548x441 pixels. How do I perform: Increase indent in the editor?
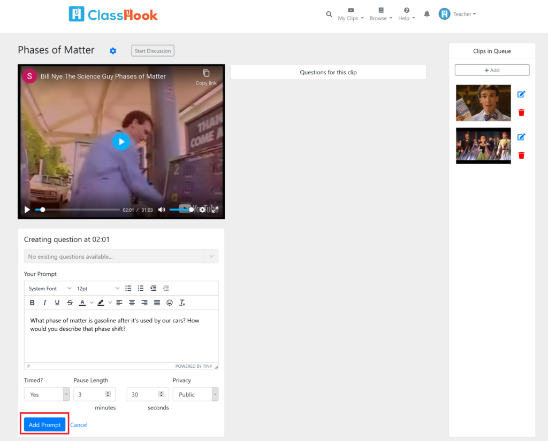pyautogui.click(x=153, y=289)
